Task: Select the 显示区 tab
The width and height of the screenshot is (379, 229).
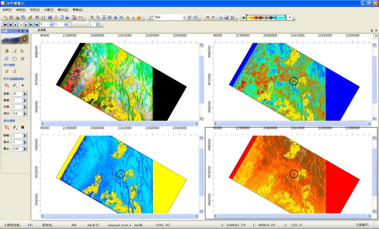Action: point(41,30)
